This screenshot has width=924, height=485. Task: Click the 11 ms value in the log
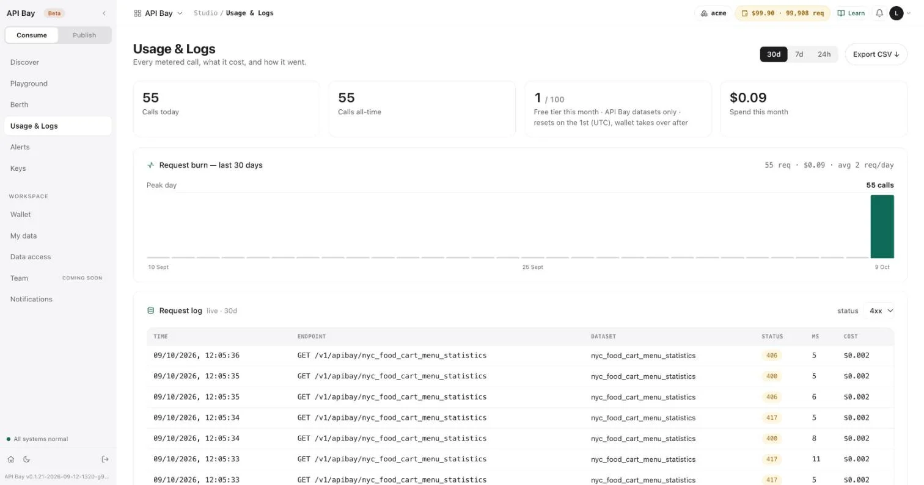816,459
